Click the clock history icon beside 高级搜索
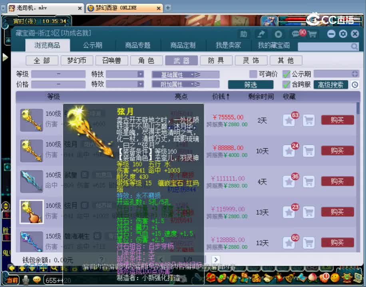Viewport: 366px width, 287px height. 355,85
